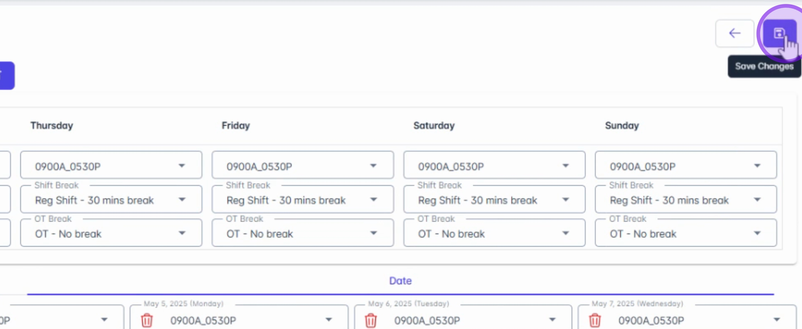802x329 pixels.
Task: Click the Save Changes floppy disk icon
Action: pyautogui.click(x=779, y=33)
